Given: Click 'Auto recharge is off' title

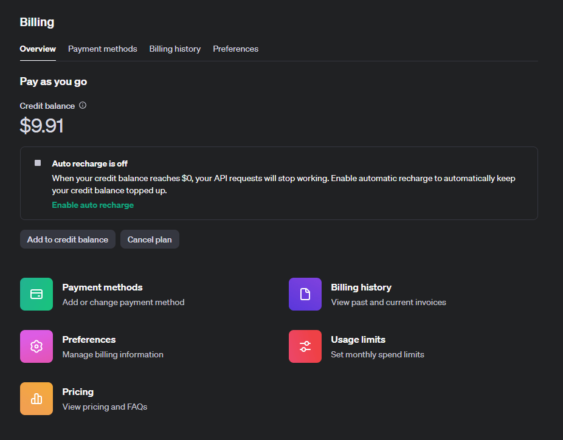Looking at the screenshot, I should [x=90, y=163].
